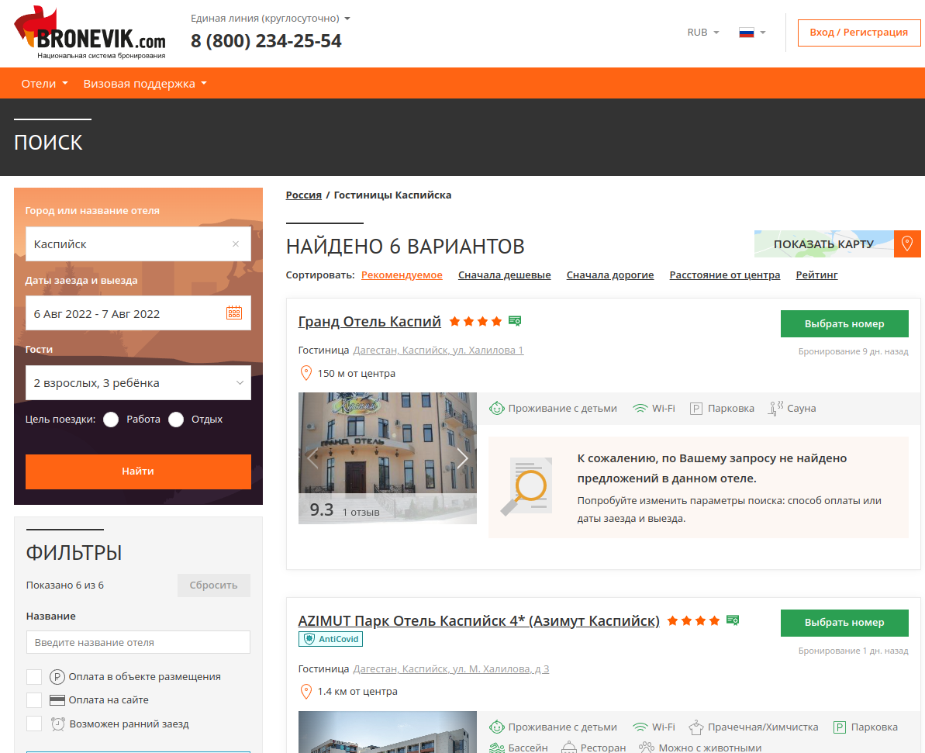Click the Wi-Fi icon of Гранд Отель Каспий
The image size is (925, 753).
point(640,409)
